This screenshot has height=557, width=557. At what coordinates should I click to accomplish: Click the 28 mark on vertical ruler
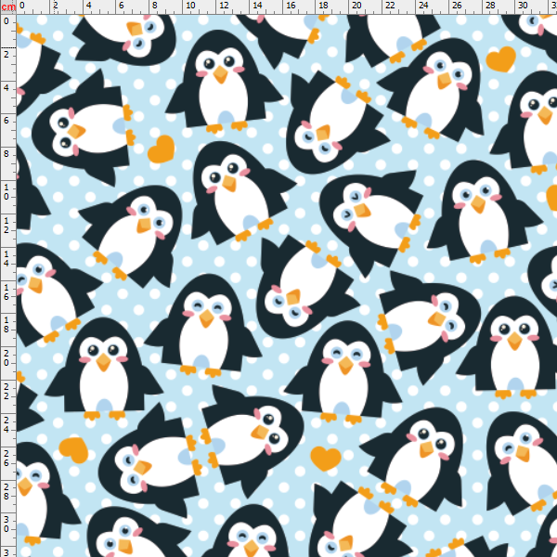[x=6, y=491]
